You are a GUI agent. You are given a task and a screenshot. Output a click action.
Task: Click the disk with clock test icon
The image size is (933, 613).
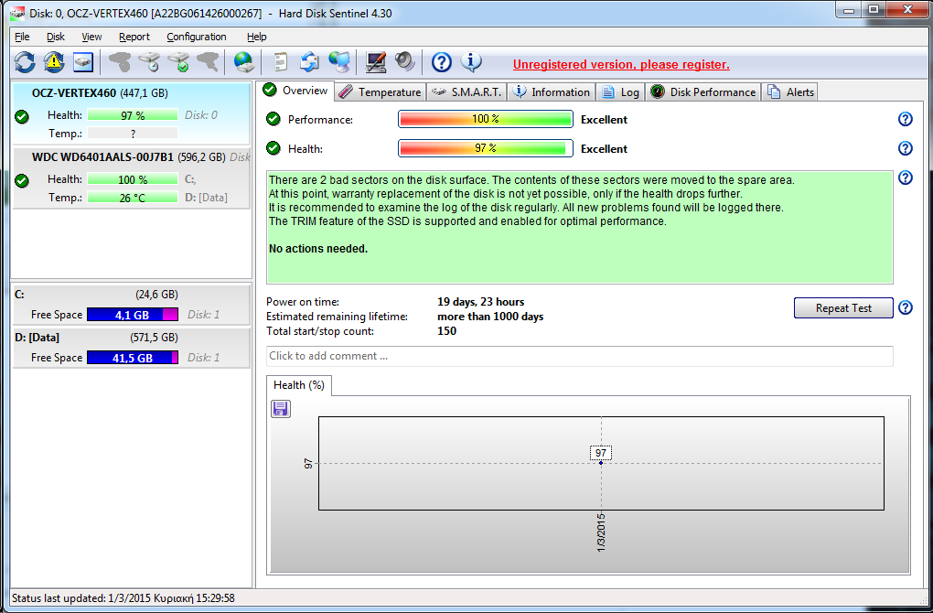click(149, 62)
